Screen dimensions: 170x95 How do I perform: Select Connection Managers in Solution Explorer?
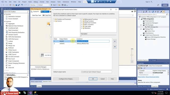coord(151,23)
